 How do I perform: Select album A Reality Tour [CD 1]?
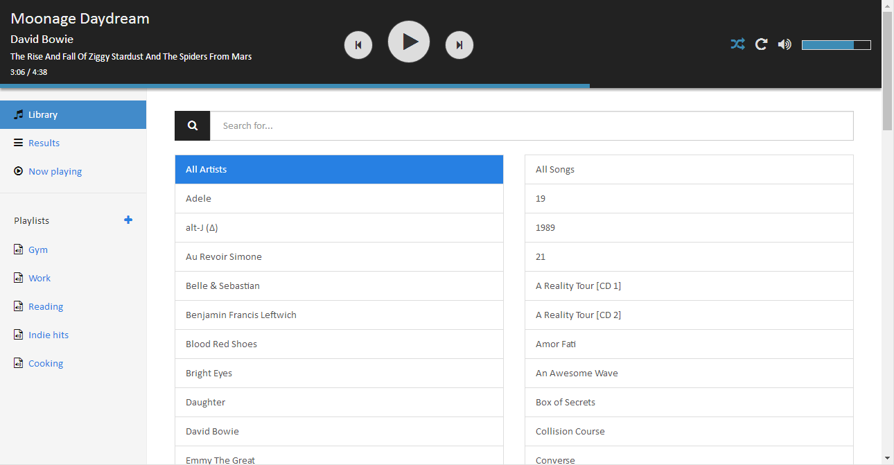(x=689, y=286)
